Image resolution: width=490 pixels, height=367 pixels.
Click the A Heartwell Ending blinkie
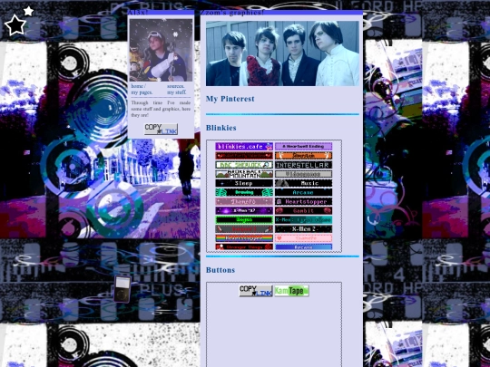click(303, 147)
